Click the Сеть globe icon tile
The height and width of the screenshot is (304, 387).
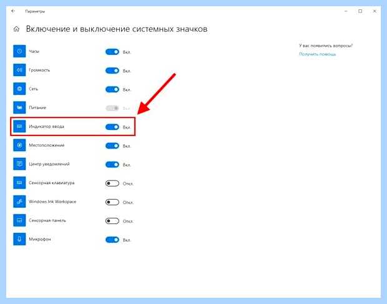19,89
